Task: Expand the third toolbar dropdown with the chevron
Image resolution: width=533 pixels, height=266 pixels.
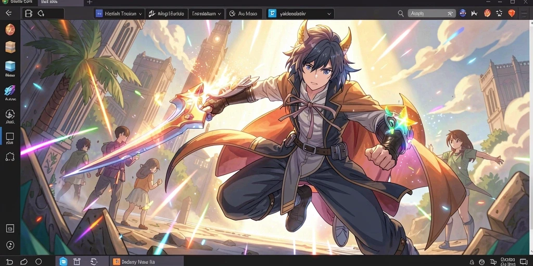Action: [x=206, y=14]
